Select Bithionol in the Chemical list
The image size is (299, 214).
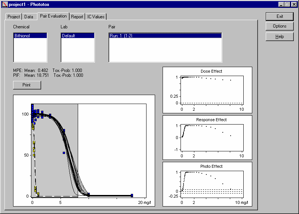coord(30,36)
